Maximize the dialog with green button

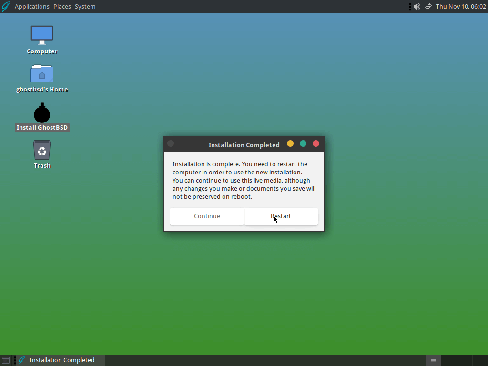(303, 143)
